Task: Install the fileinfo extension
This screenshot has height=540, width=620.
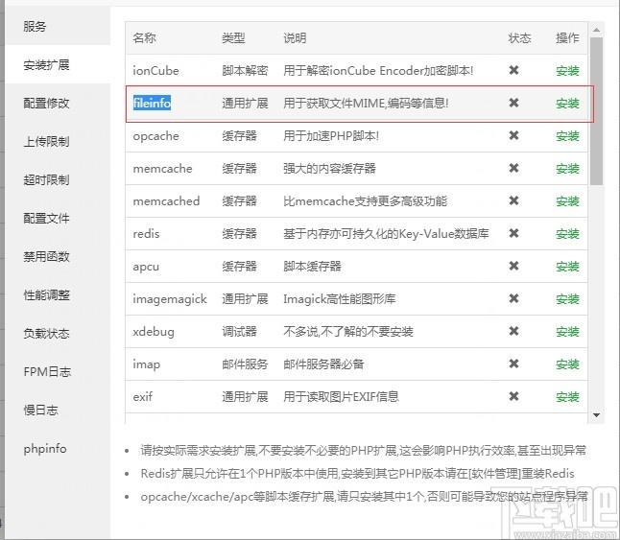Action: [567, 104]
